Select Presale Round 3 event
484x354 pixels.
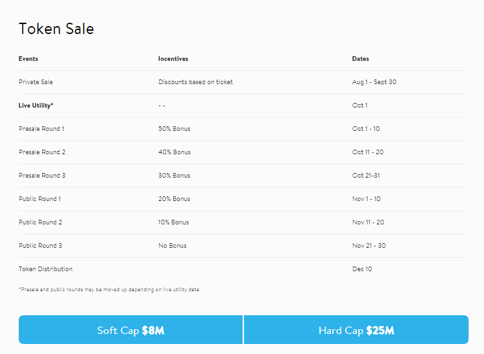(x=41, y=176)
